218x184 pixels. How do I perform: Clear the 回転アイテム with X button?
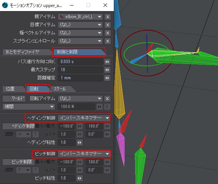107,99
